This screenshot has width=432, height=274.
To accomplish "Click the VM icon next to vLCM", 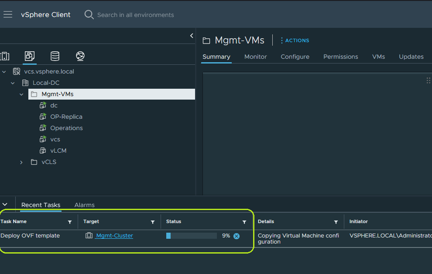I will coord(43,150).
